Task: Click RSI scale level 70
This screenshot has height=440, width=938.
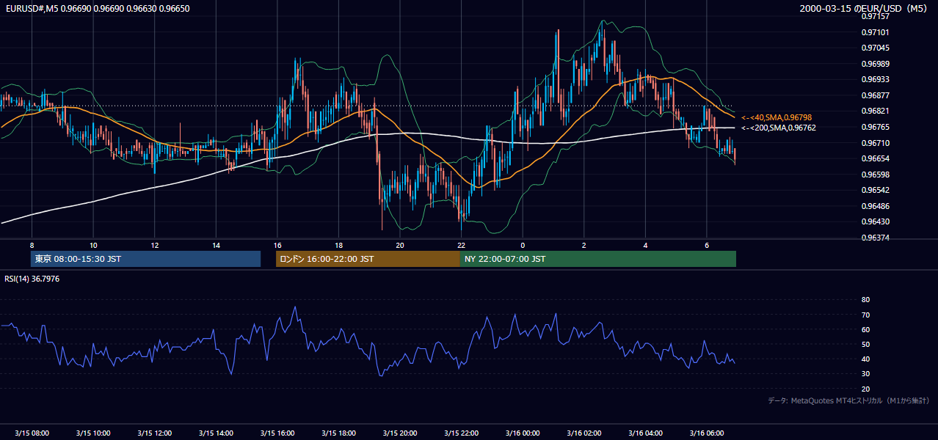Action: pyautogui.click(x=866, y=315)
